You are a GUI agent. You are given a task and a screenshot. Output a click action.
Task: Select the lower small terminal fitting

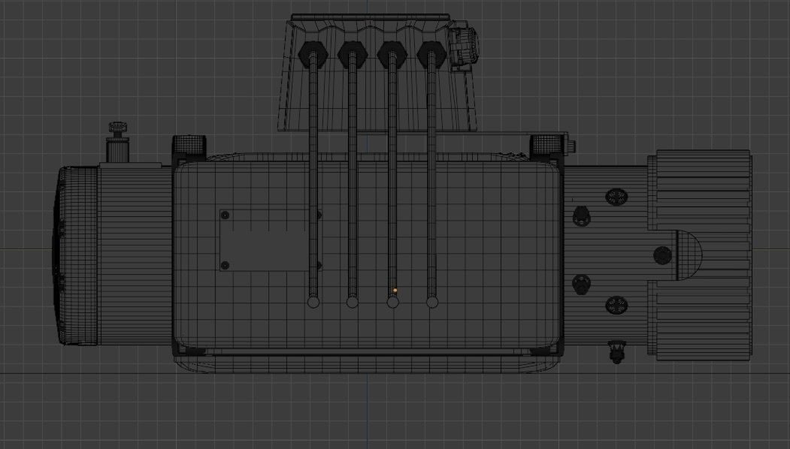[x=582, y=285]
